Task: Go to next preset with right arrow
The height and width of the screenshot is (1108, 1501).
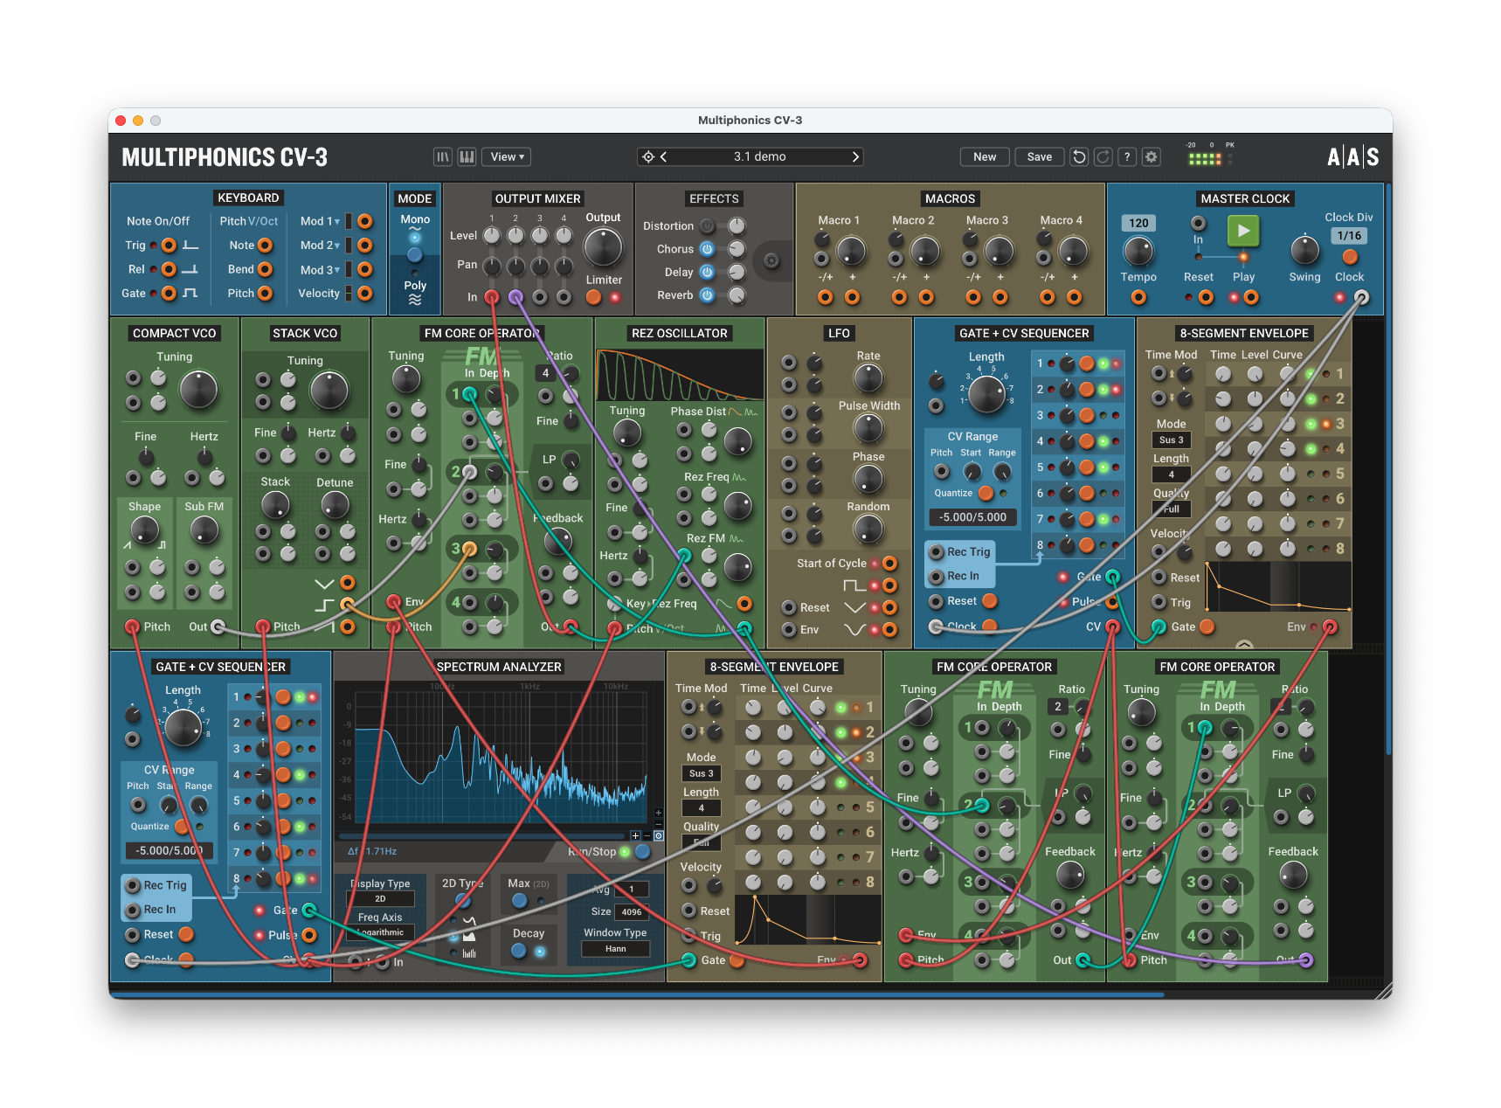Action: (855, 157)
